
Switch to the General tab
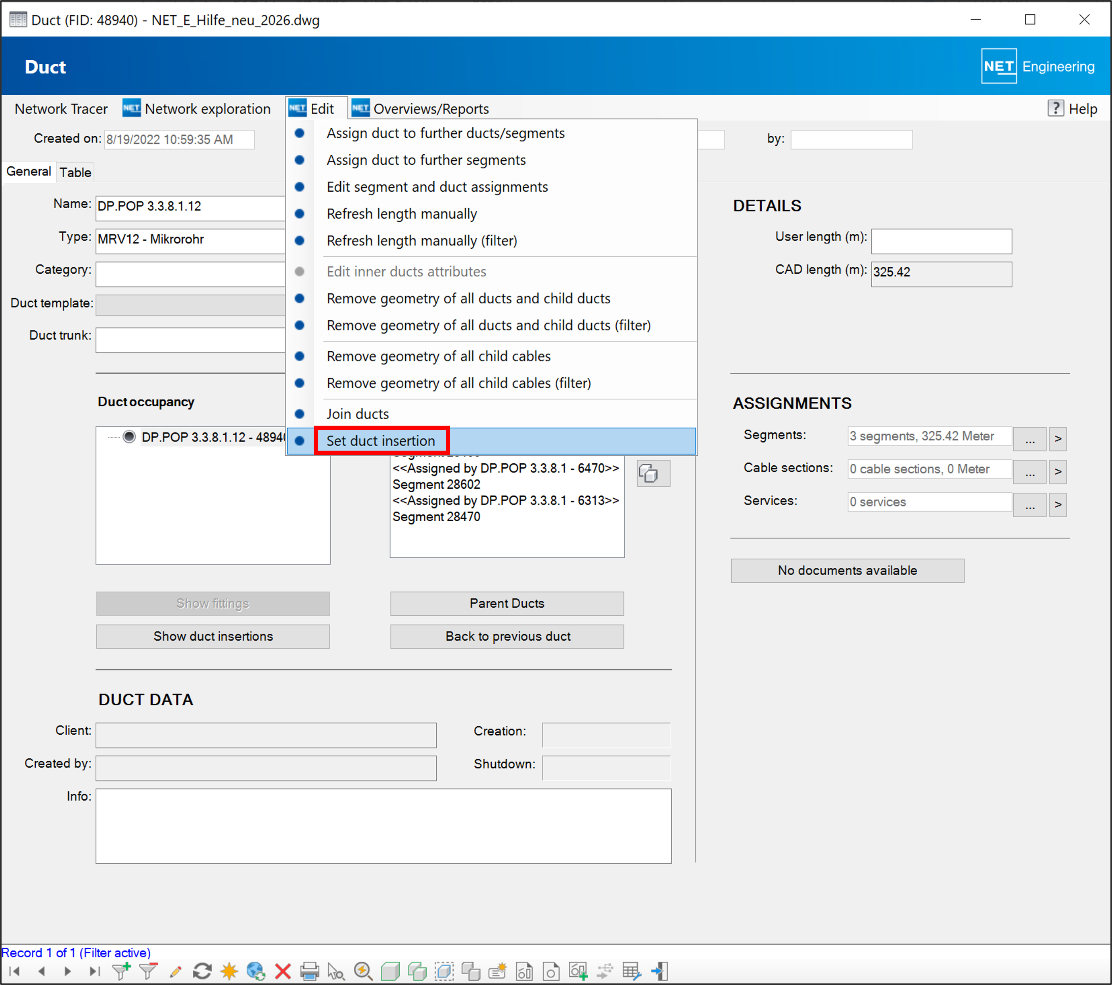tap(29, 171)
